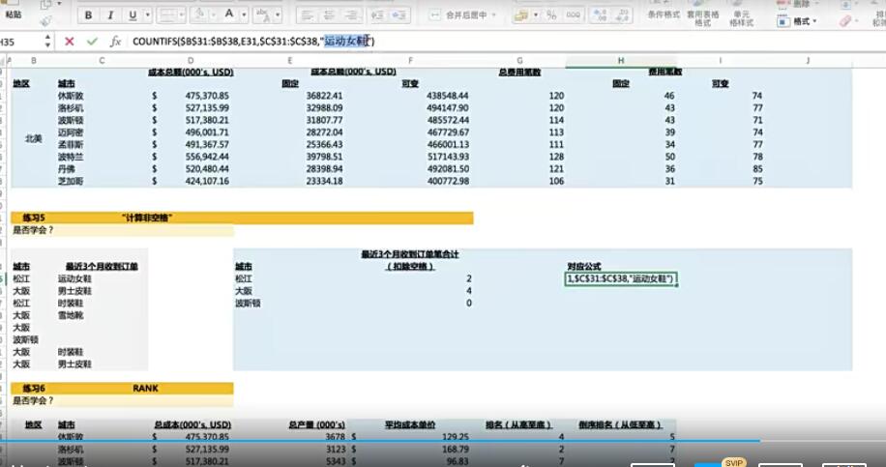Toggle underline formatting
886x467 pixels.
(x=131, y=15)
